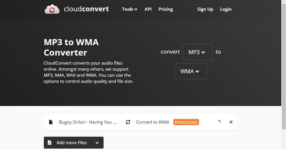Click the Convert to WMA label
286x150 pixels.
[x=153, y=122]
